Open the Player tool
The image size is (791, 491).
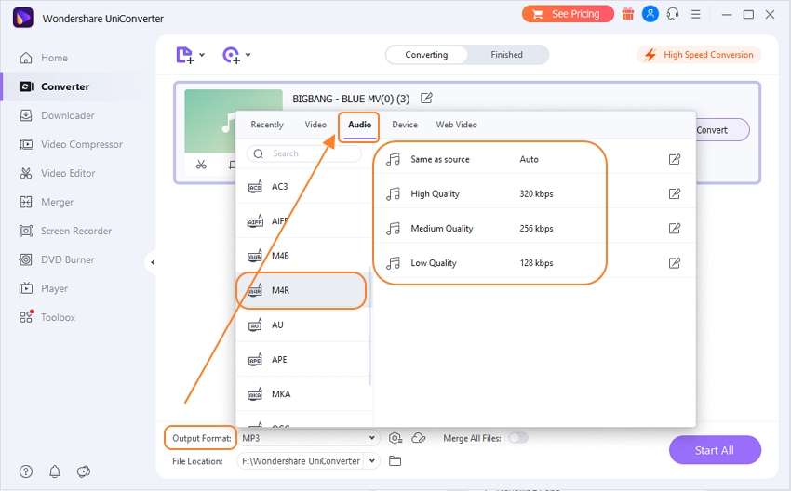coord(44,288)
